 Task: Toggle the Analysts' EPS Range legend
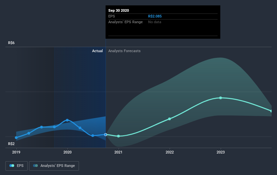point(54,166)
